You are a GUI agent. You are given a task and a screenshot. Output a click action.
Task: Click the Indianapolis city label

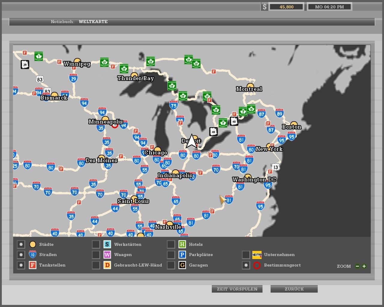click(x=175, y=175)
